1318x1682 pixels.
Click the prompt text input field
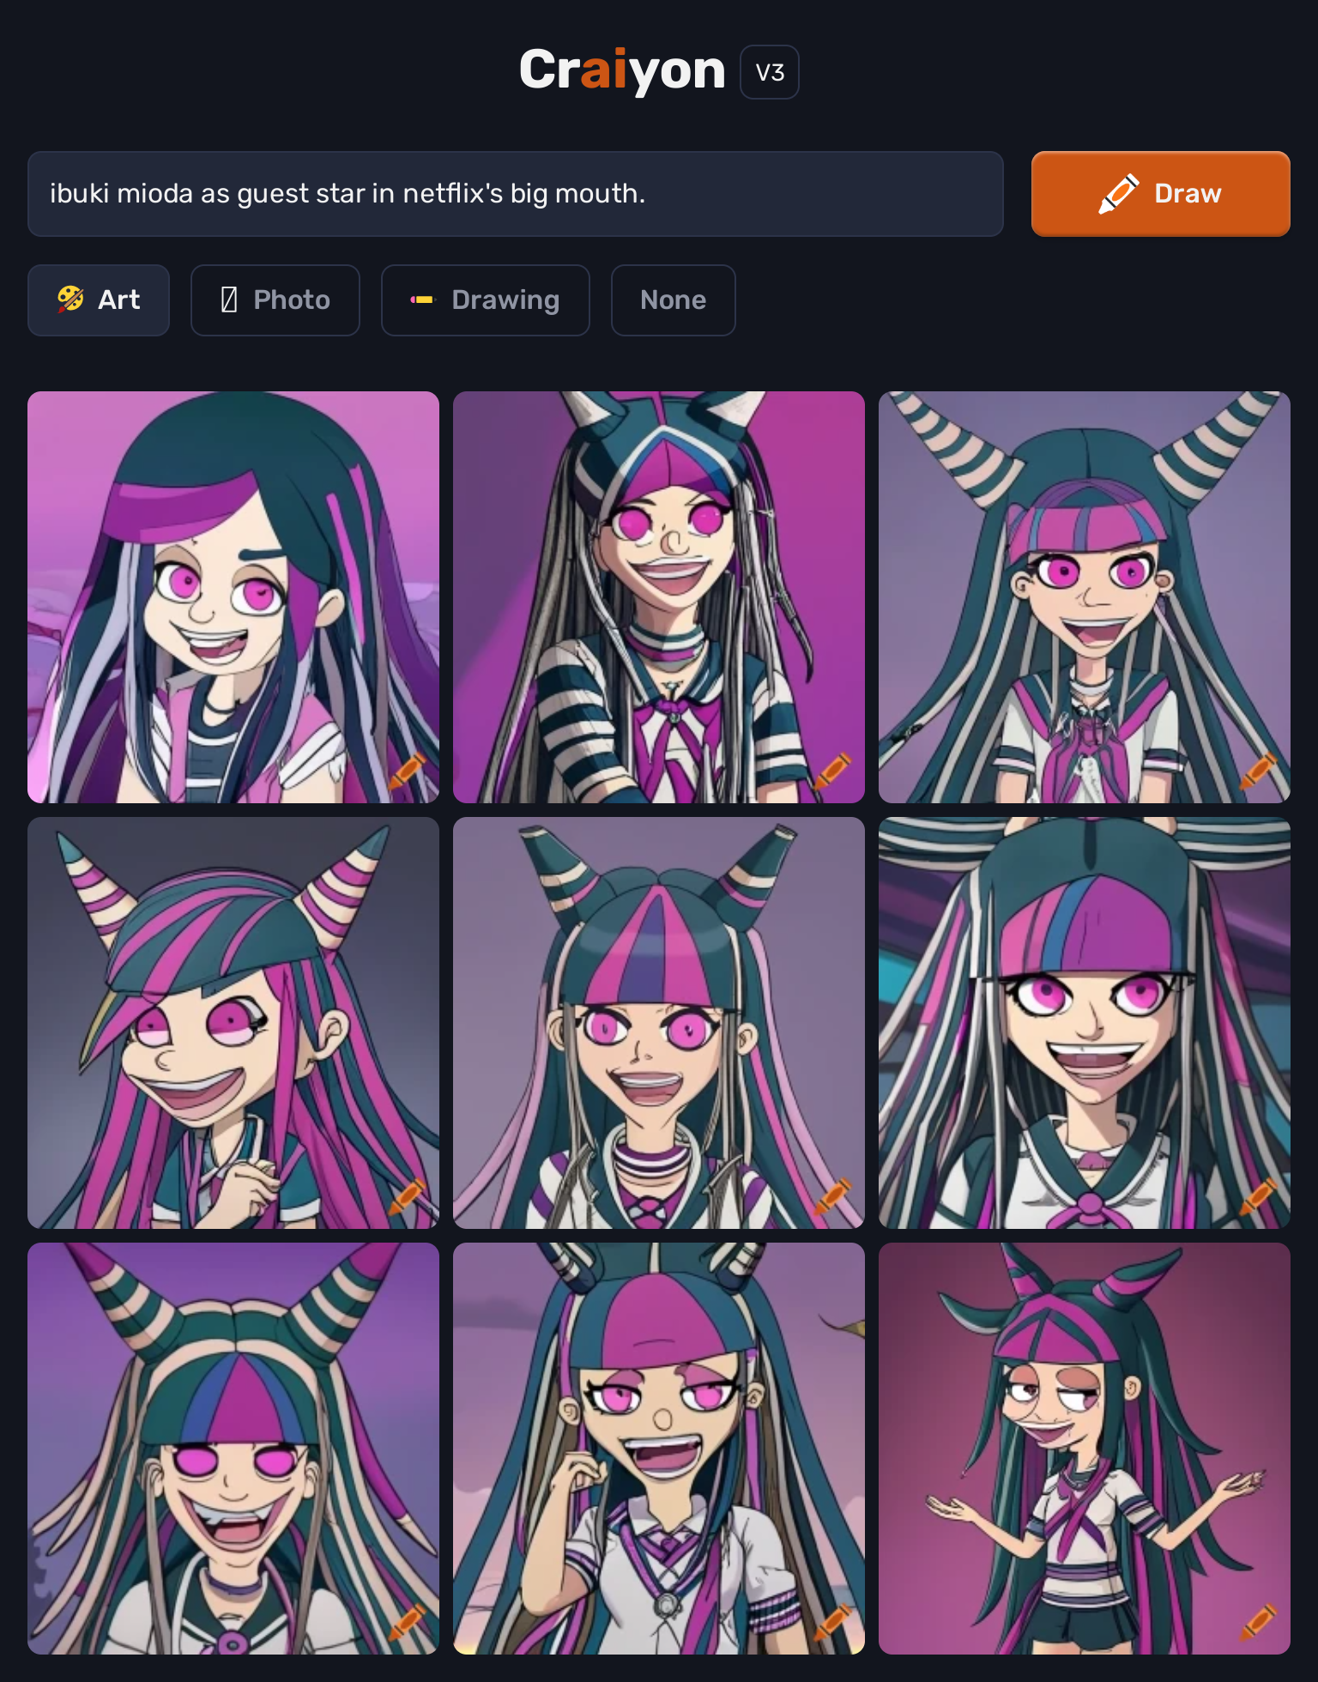(x=516, y=194)
